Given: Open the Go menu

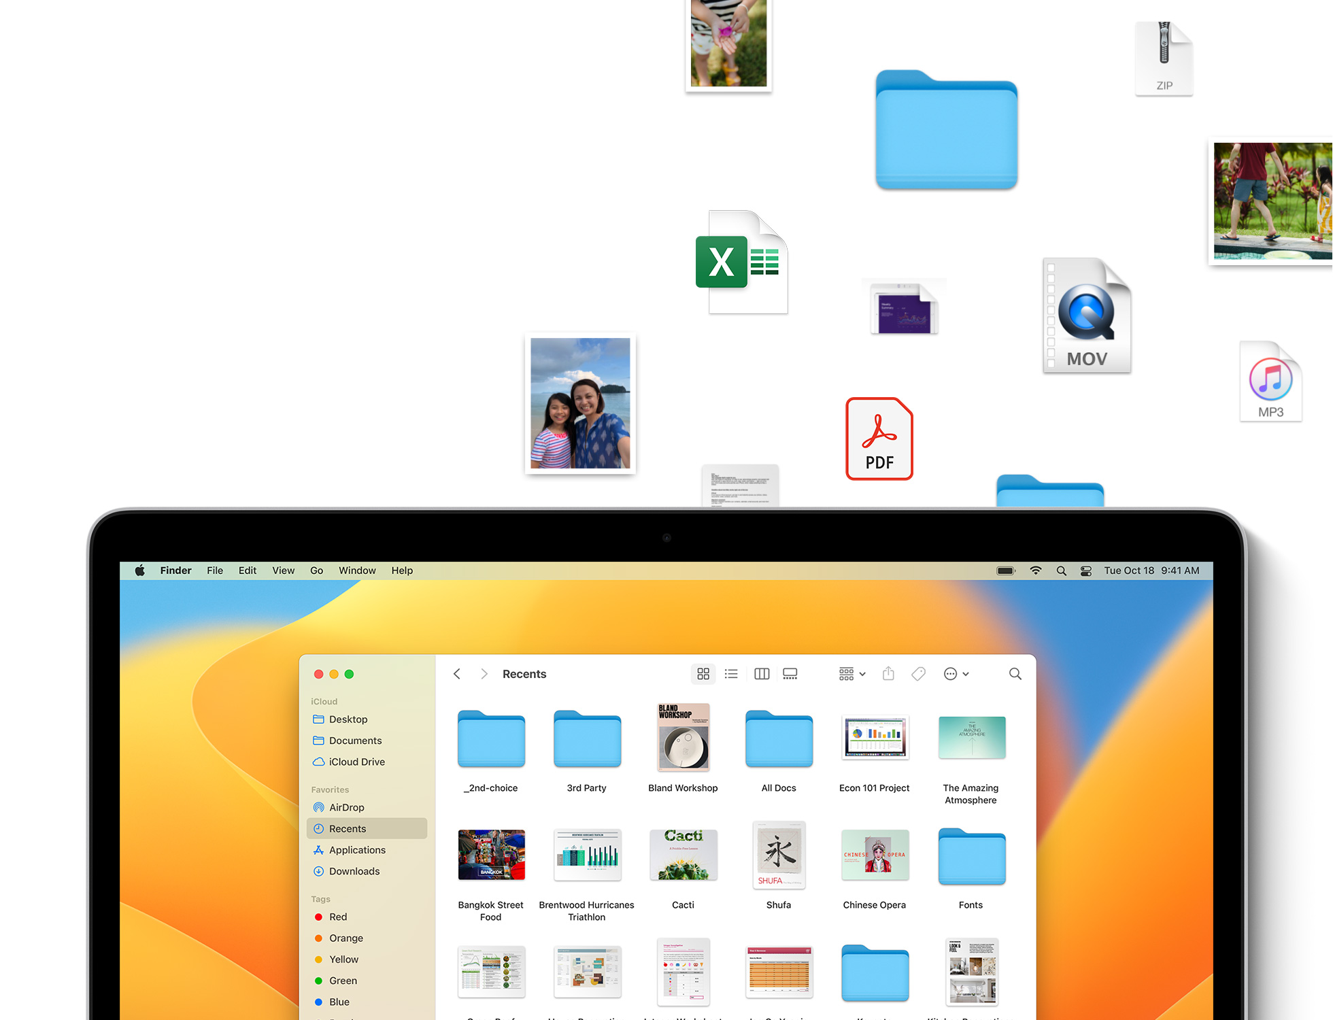Looking at the screenshot, I should [x=316, y=571].
